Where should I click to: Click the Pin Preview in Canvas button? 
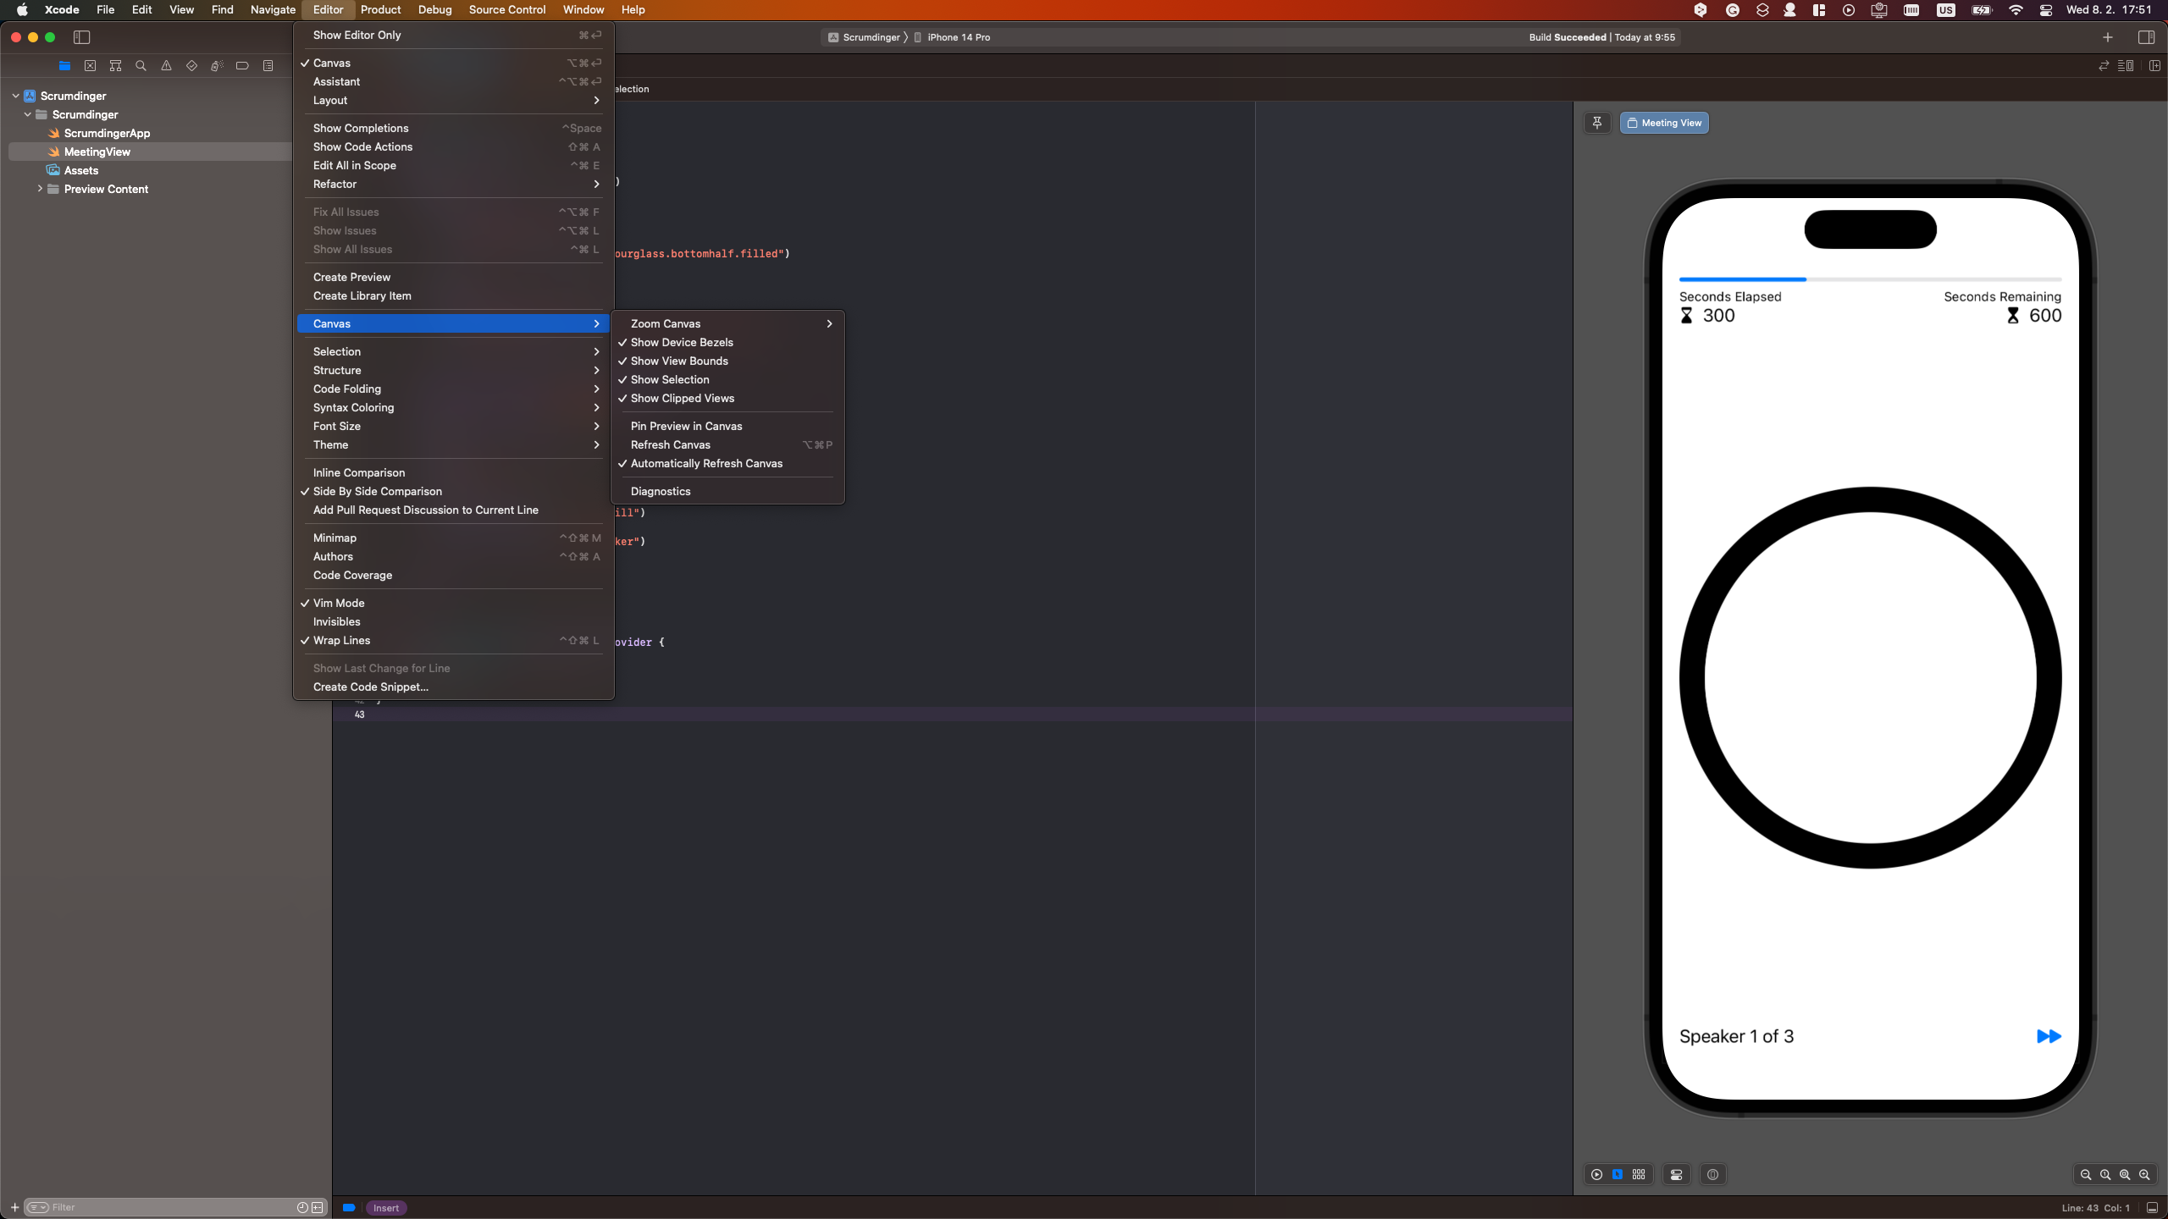687,426
